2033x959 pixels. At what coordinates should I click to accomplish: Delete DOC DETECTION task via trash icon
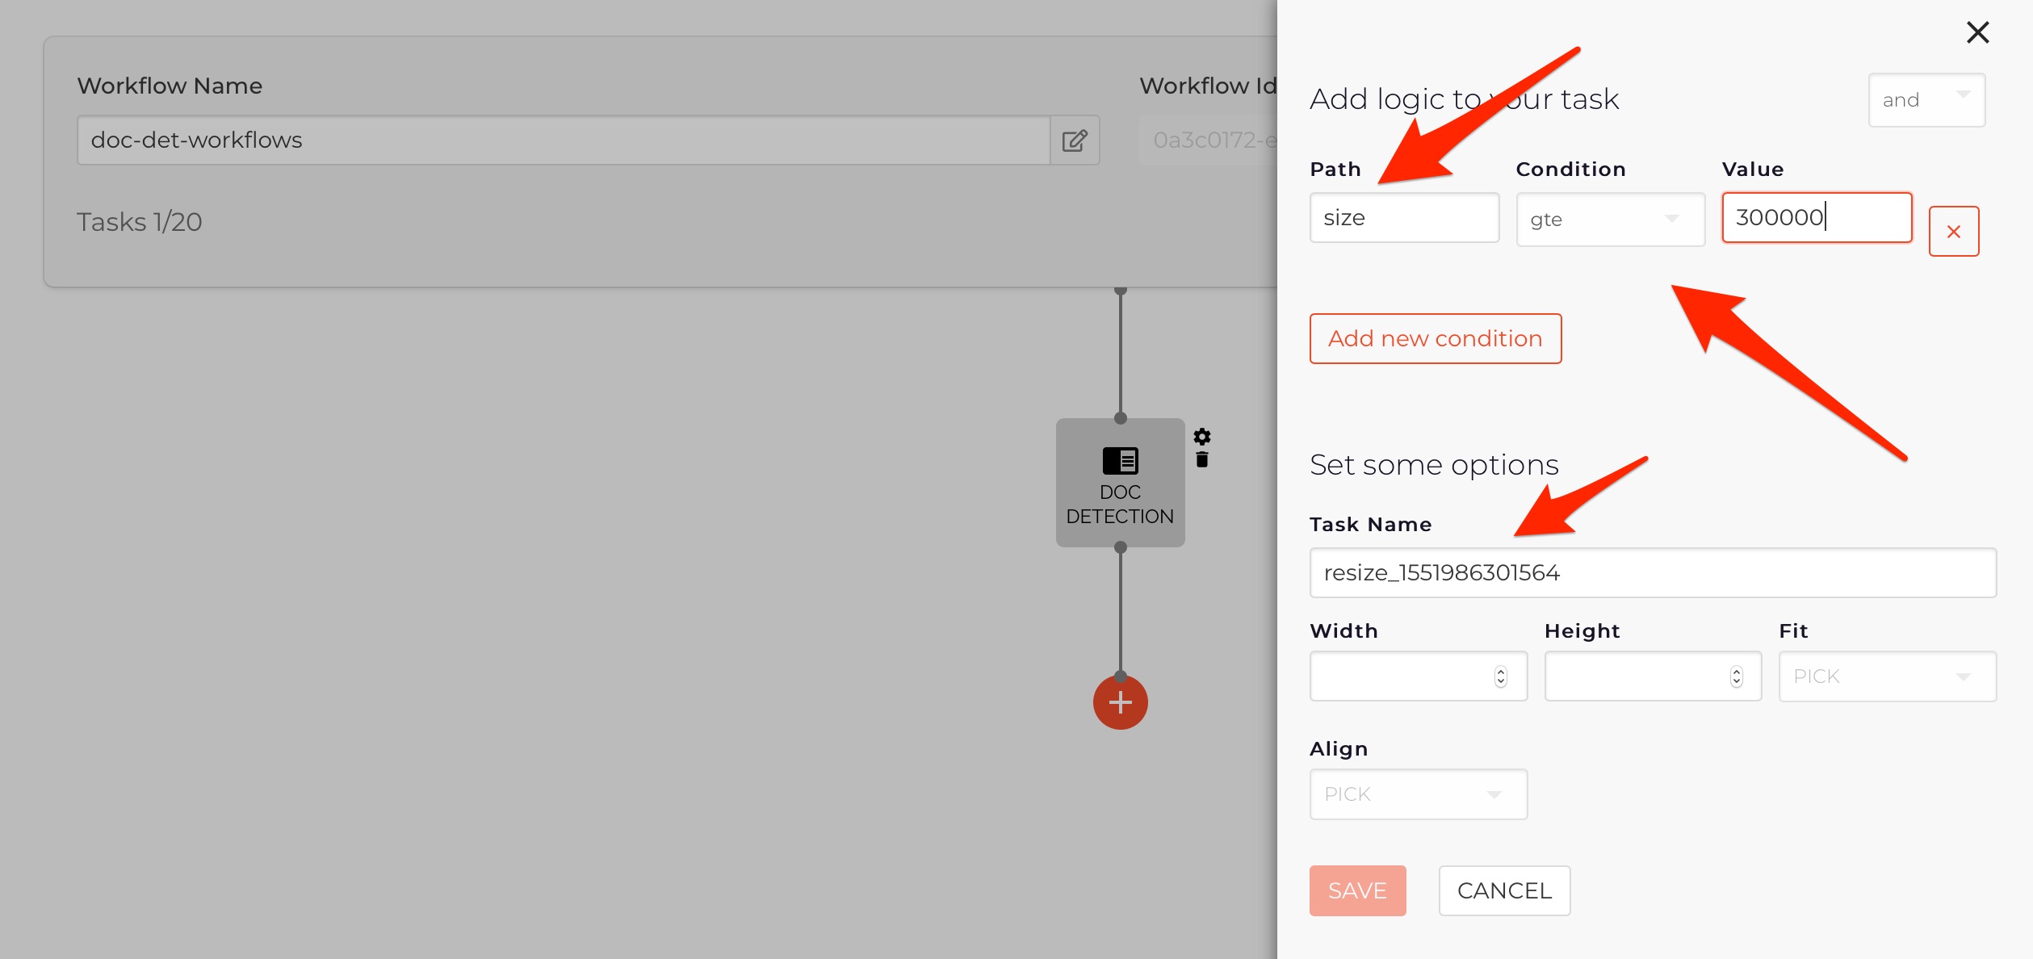tap(1202, 459)
